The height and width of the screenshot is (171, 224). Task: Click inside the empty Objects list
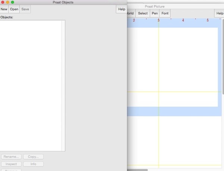tap(31, 85)
